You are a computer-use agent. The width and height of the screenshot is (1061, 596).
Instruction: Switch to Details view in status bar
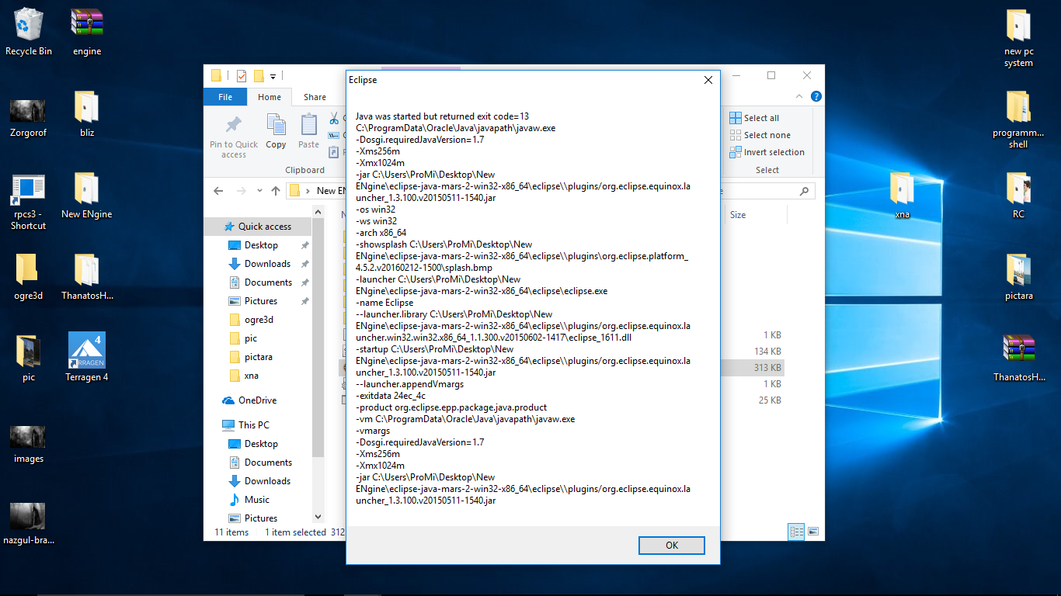click(x=796, y=532)
